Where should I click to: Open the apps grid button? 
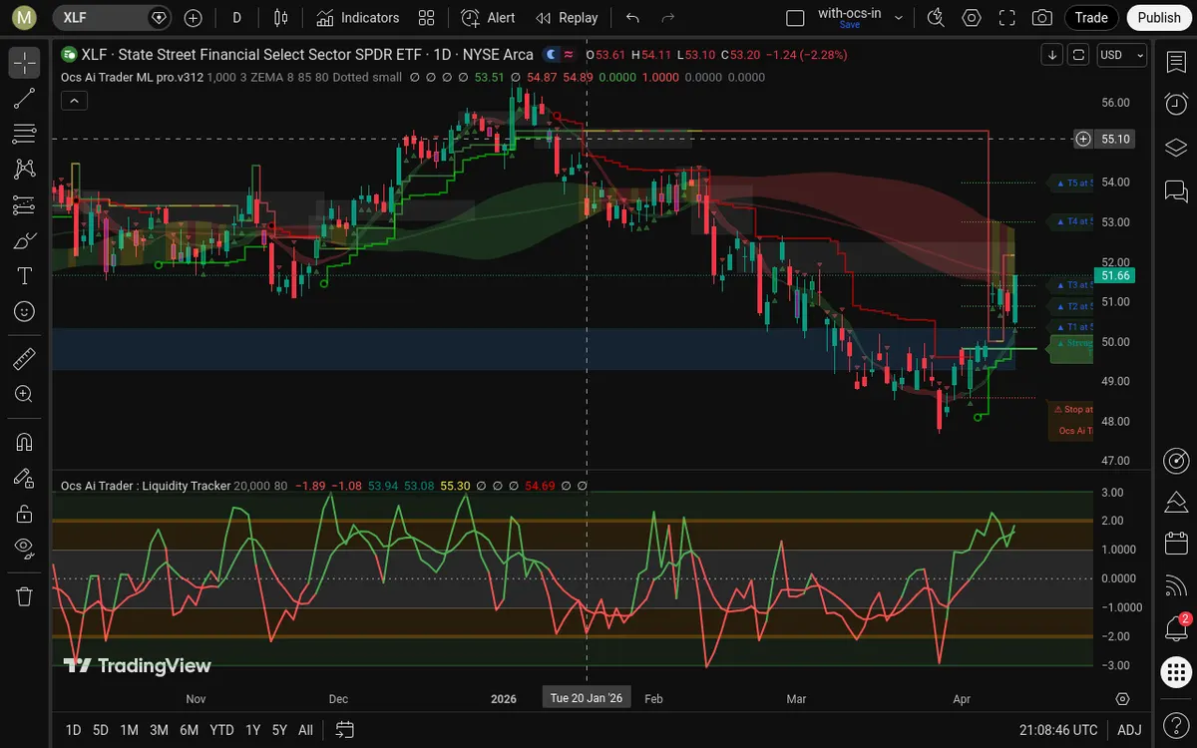point(1176,672)
